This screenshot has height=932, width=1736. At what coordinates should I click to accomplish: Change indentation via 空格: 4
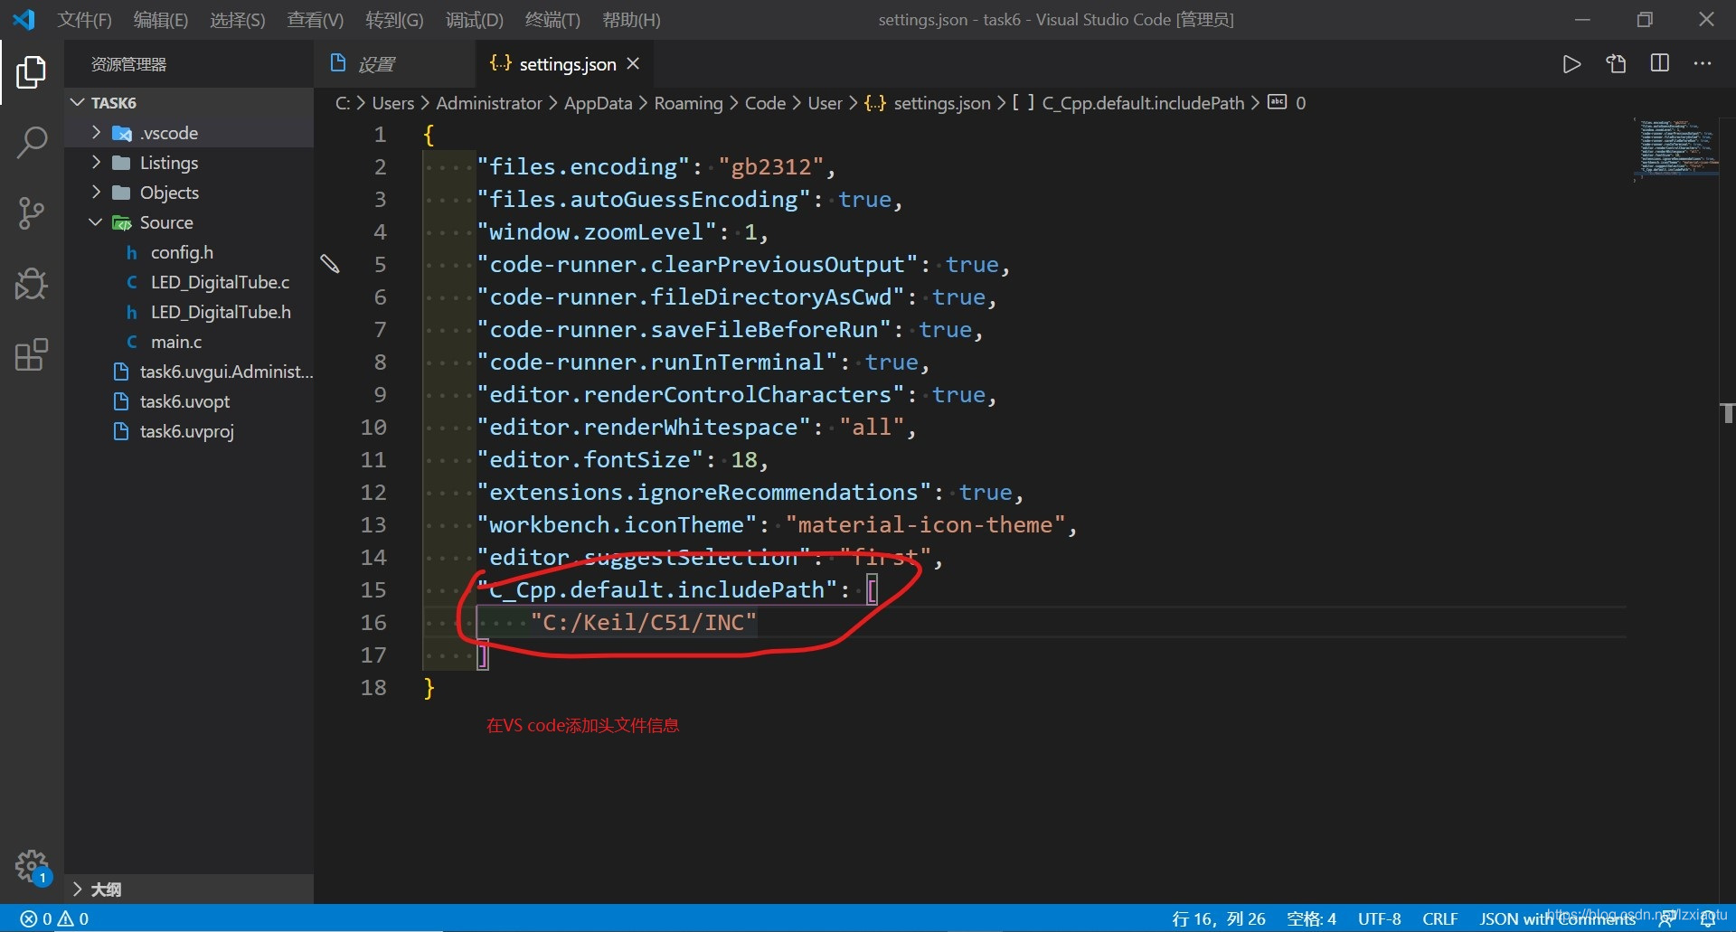[1311, 918]
